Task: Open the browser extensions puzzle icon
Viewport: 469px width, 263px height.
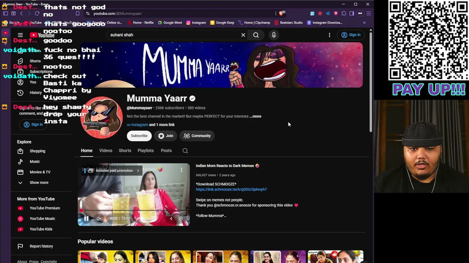Action: (x=344, y=14)
